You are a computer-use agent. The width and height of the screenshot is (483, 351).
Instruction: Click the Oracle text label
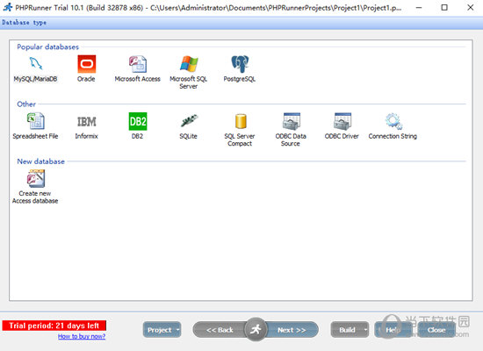[86, 79]
